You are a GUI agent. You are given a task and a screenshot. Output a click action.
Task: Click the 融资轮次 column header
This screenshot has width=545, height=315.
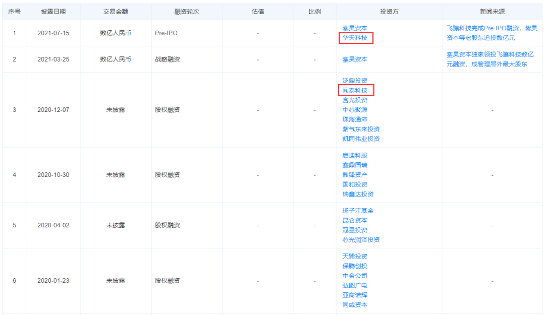[187, 12]
